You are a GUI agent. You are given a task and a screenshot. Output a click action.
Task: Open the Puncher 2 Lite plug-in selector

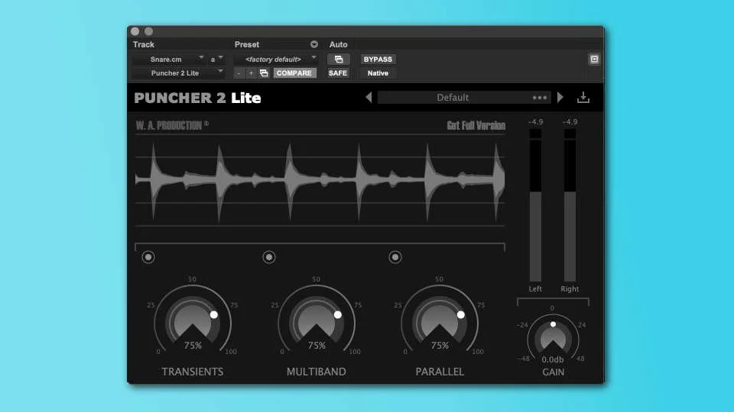tap(178, 73)
